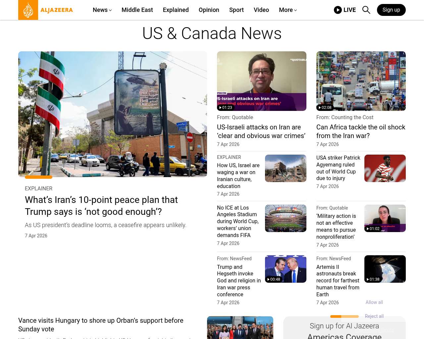
Task: Play the 01:38 Artemis II video
Action: (x=385, y=269)
